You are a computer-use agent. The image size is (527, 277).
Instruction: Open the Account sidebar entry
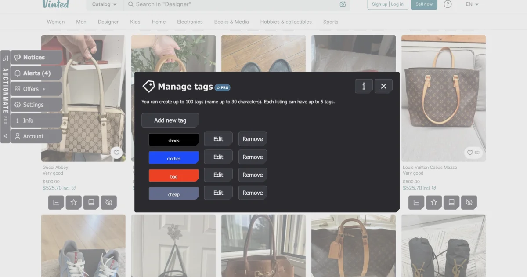pyautogui.click(x=36, y=136)
